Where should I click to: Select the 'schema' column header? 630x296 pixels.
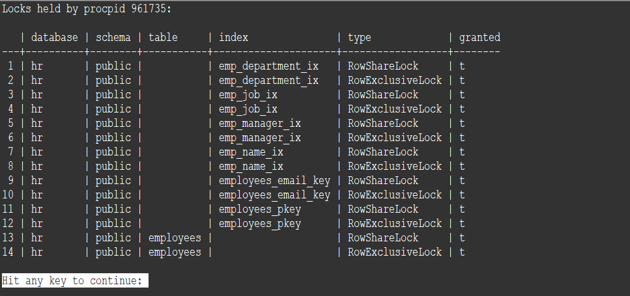pos(113,37)
